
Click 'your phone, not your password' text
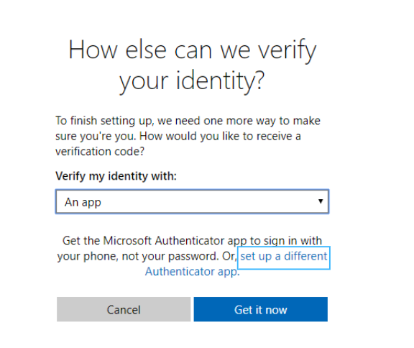138,257
